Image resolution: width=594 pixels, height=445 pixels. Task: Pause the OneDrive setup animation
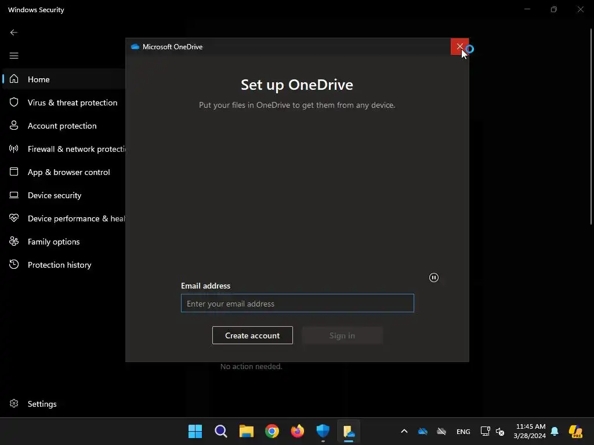(x=434, y=278)
